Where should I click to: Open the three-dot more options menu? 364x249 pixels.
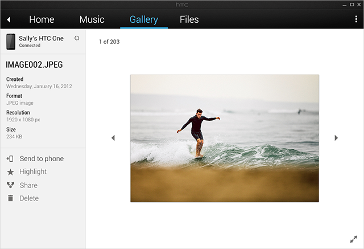(x=355, y=19)
